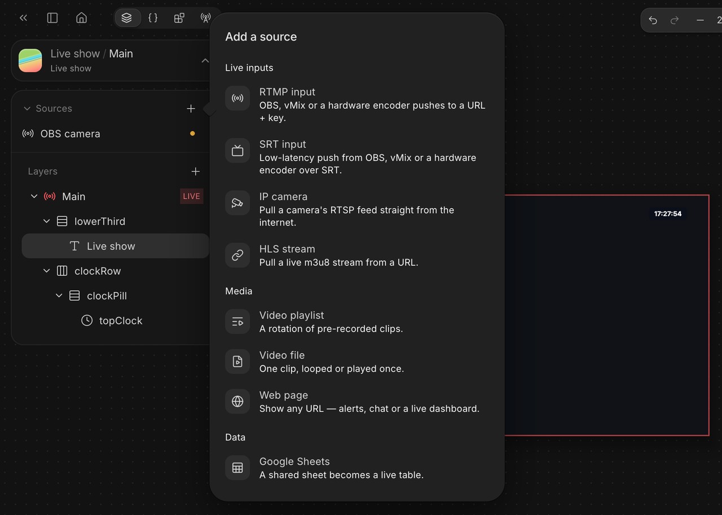Click the Web page globe icon

point(237,402)
